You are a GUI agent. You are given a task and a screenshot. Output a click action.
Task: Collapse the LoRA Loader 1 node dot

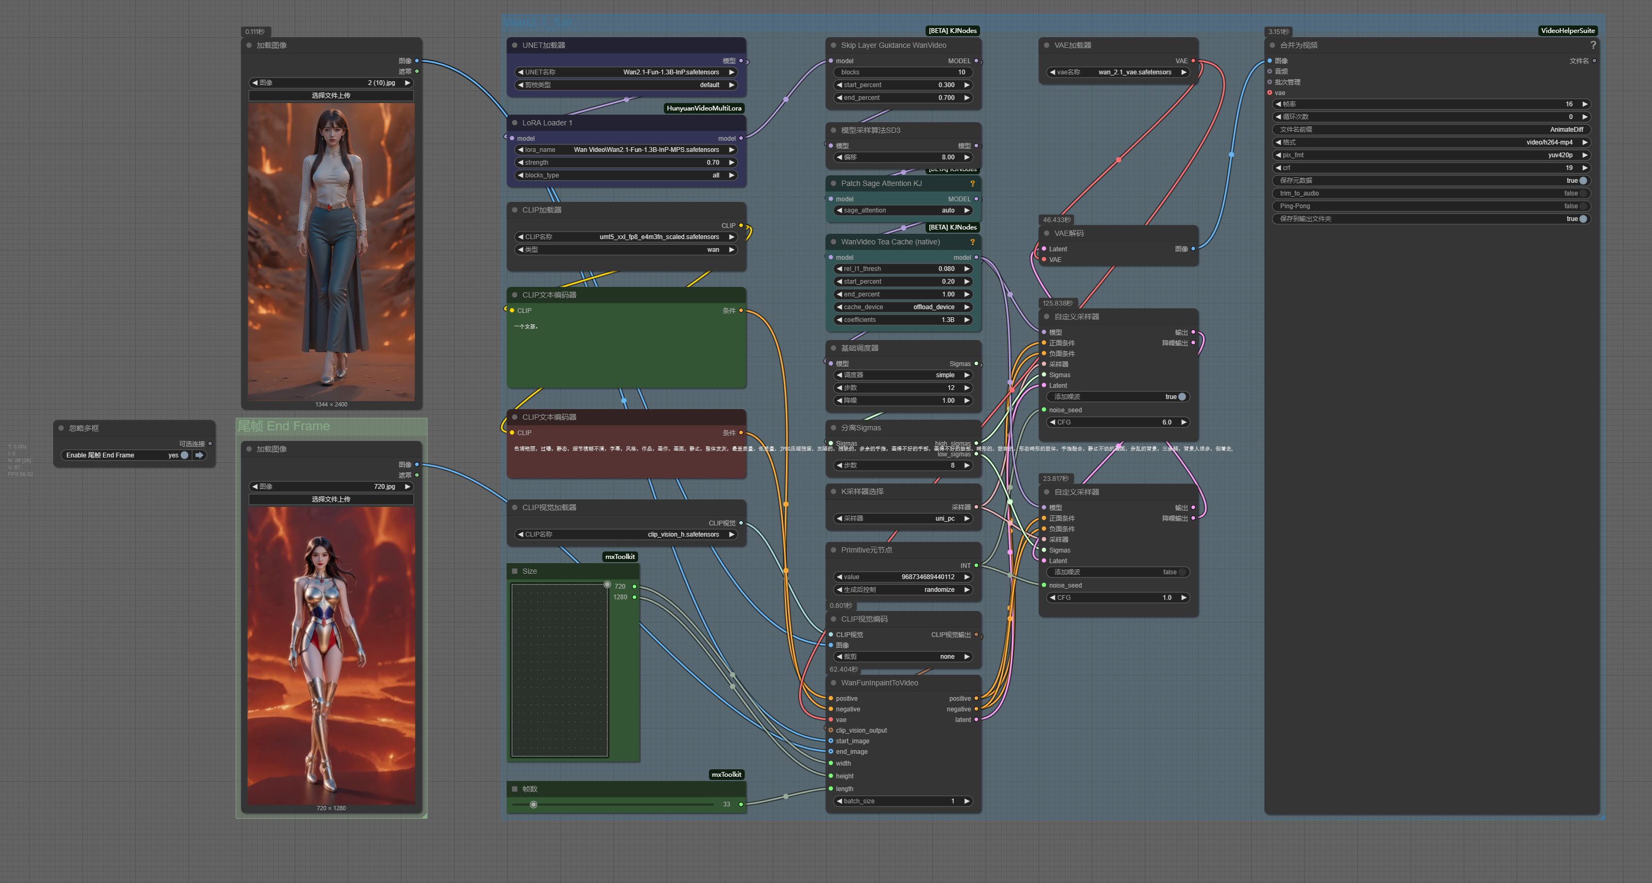point(514,123)
